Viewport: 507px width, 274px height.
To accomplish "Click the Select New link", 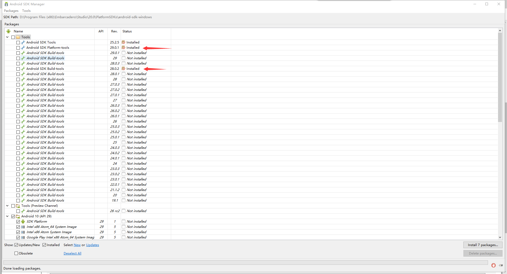I will point(77,245).
